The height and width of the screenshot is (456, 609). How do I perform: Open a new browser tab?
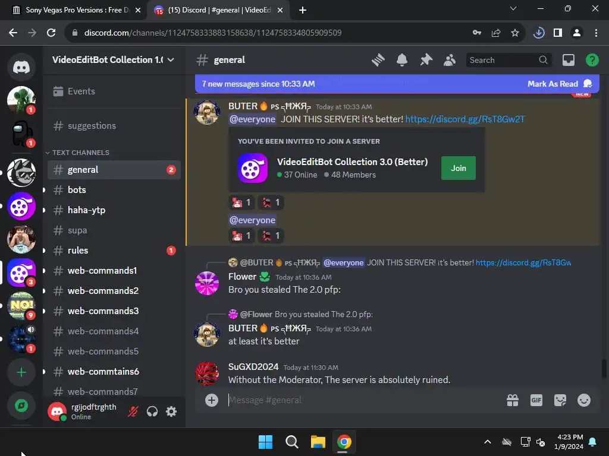(303, 10)
